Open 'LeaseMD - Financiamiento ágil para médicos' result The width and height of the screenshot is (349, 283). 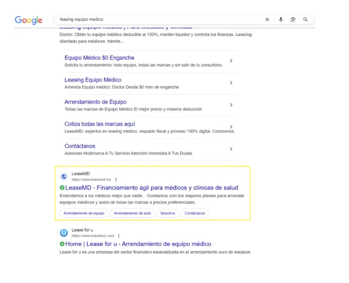(x=152, y=187)
